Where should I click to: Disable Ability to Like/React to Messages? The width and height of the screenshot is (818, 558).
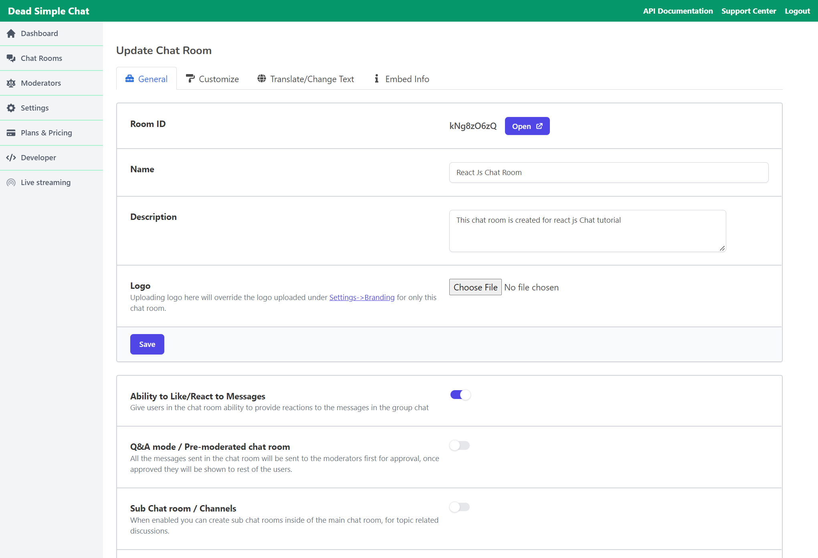pyautogui.click(x=460, y=395)
